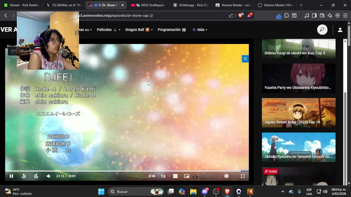Switch to the Volume Master - cont tab
This screenshot has width=351, height=197.
233,5
